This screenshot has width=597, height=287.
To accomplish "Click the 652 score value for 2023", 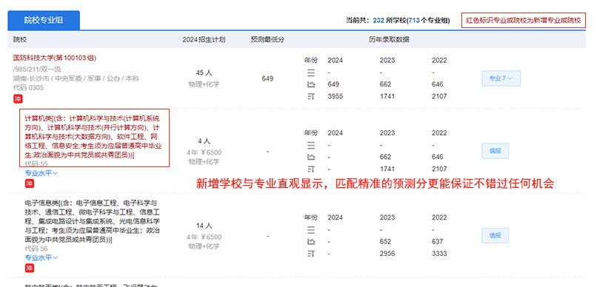I will click(385, 242).
